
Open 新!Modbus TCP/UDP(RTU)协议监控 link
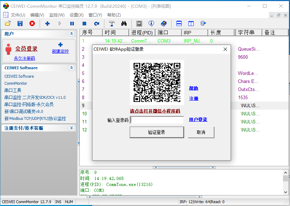35,118
